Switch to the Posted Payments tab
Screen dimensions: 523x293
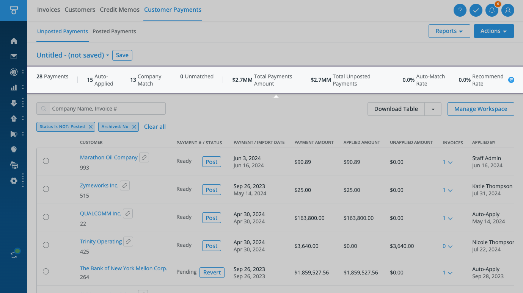point(114,31)
